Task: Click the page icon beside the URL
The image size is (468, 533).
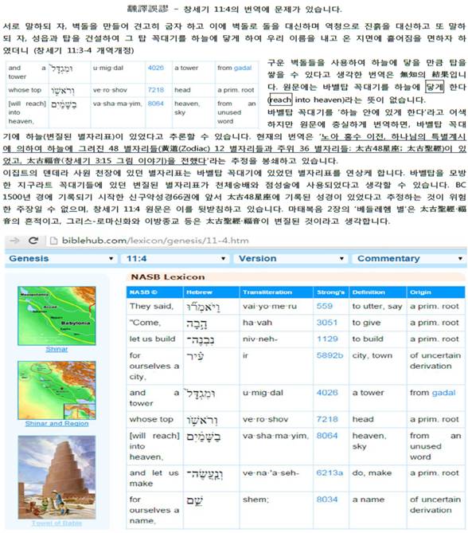Action: click(53, 241)
